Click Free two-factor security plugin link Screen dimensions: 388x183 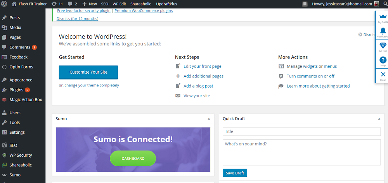click(x=84, y=10)
